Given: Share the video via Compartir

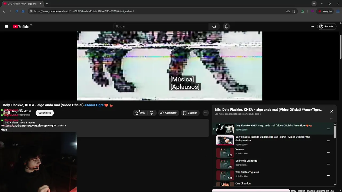Looking at the screenshot, I should [168, 113].
